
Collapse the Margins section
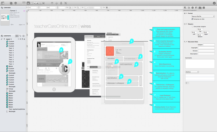(x=187, y=24)
